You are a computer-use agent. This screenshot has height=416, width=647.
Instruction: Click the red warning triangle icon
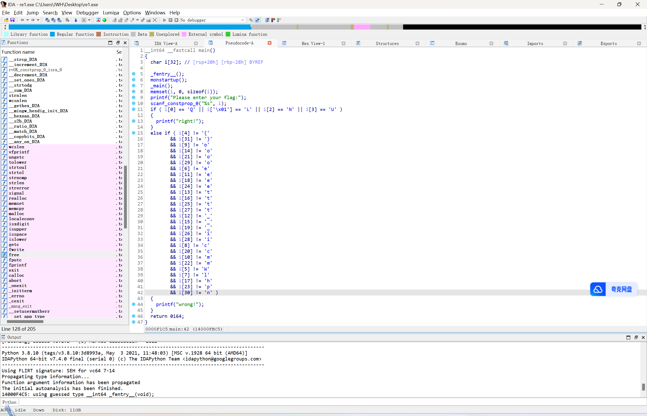(x=99, y=20)
